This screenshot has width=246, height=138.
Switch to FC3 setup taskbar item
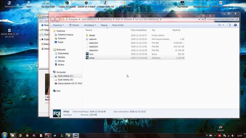click(76, 135)
